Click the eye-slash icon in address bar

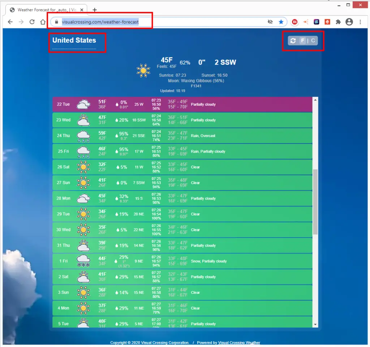[x=270, y=22]
